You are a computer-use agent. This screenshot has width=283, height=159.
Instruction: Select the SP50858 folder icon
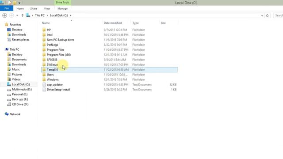tap(44, 60)
